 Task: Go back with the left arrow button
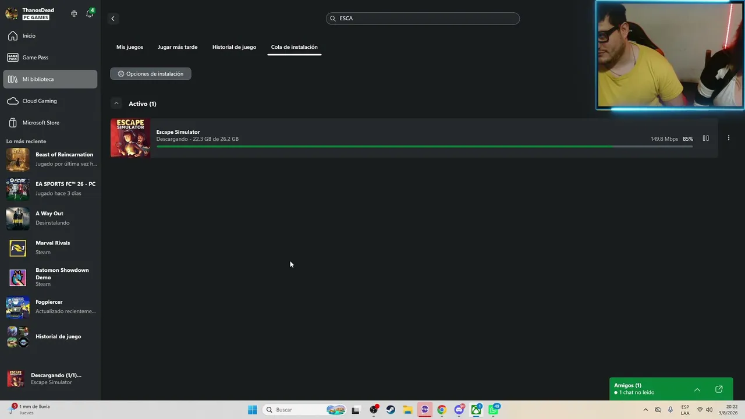(x=113, y=19)
